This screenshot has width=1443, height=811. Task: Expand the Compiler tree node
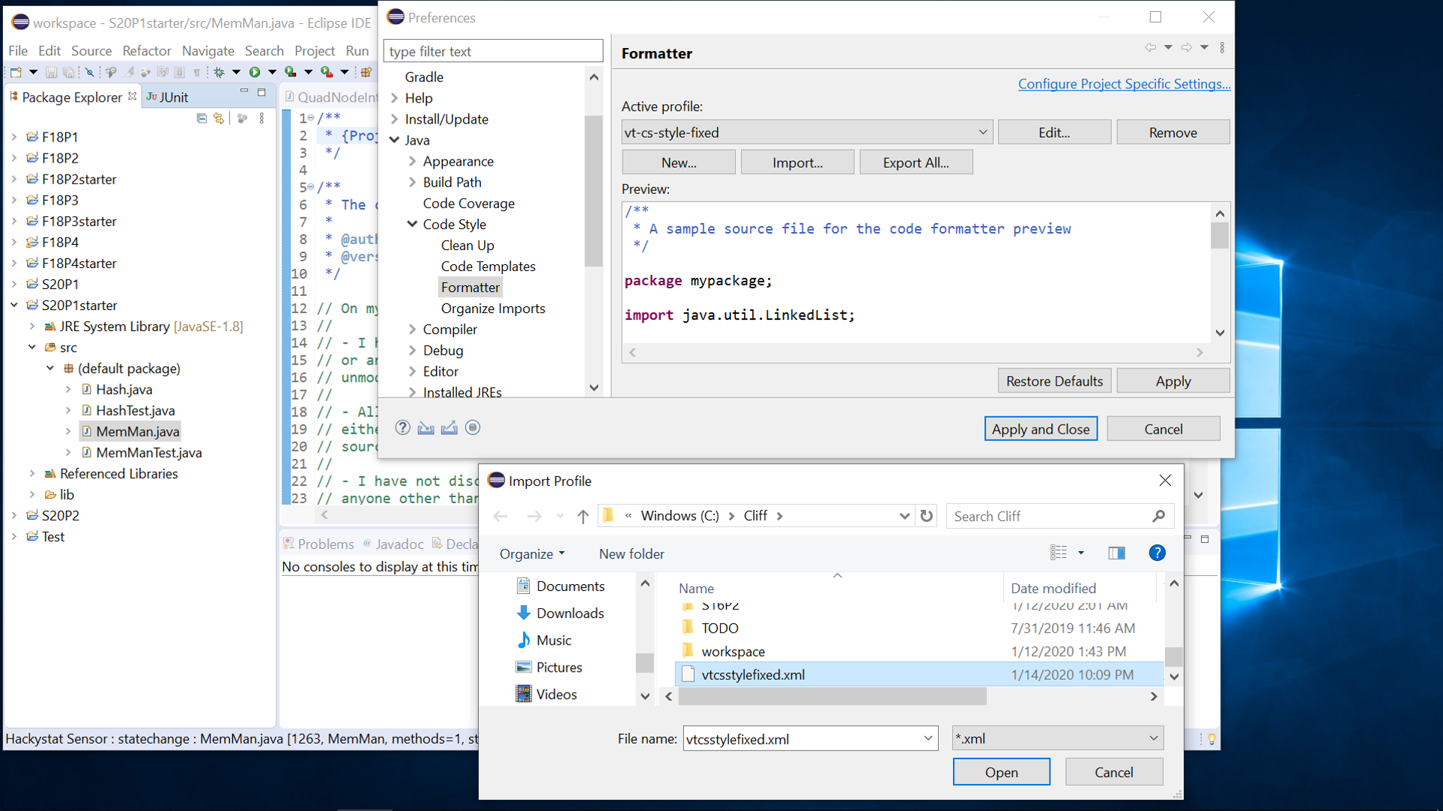click(413, 329)
